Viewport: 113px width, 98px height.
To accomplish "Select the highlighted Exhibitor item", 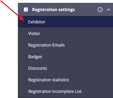I will point(65,22).
